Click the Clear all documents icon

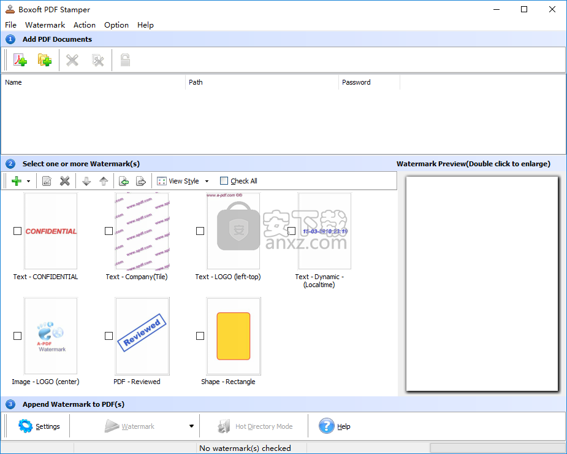[x=98, y=60]
